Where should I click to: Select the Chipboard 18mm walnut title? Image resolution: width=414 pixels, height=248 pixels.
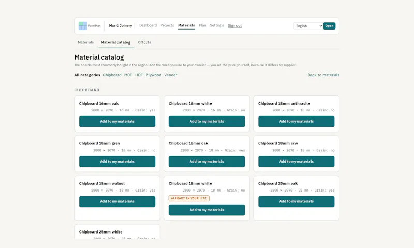coord(102,184)
